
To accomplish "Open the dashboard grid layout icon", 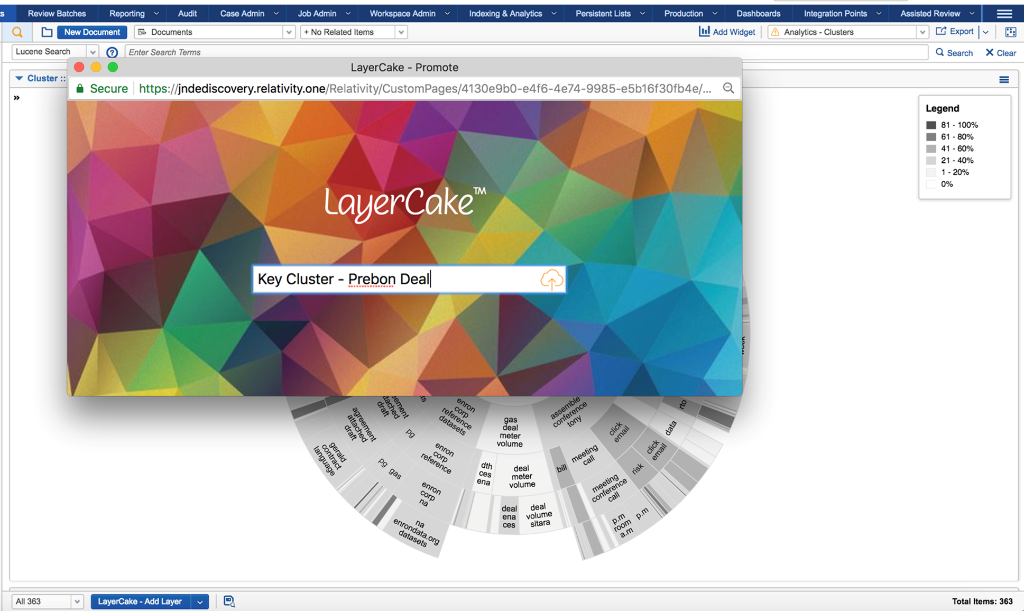I will pos(1010,32).
